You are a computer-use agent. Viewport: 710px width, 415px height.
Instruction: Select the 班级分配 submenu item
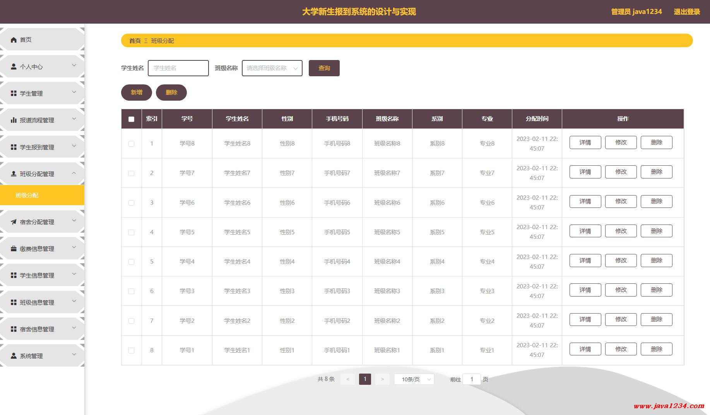[x=42, y=195]
